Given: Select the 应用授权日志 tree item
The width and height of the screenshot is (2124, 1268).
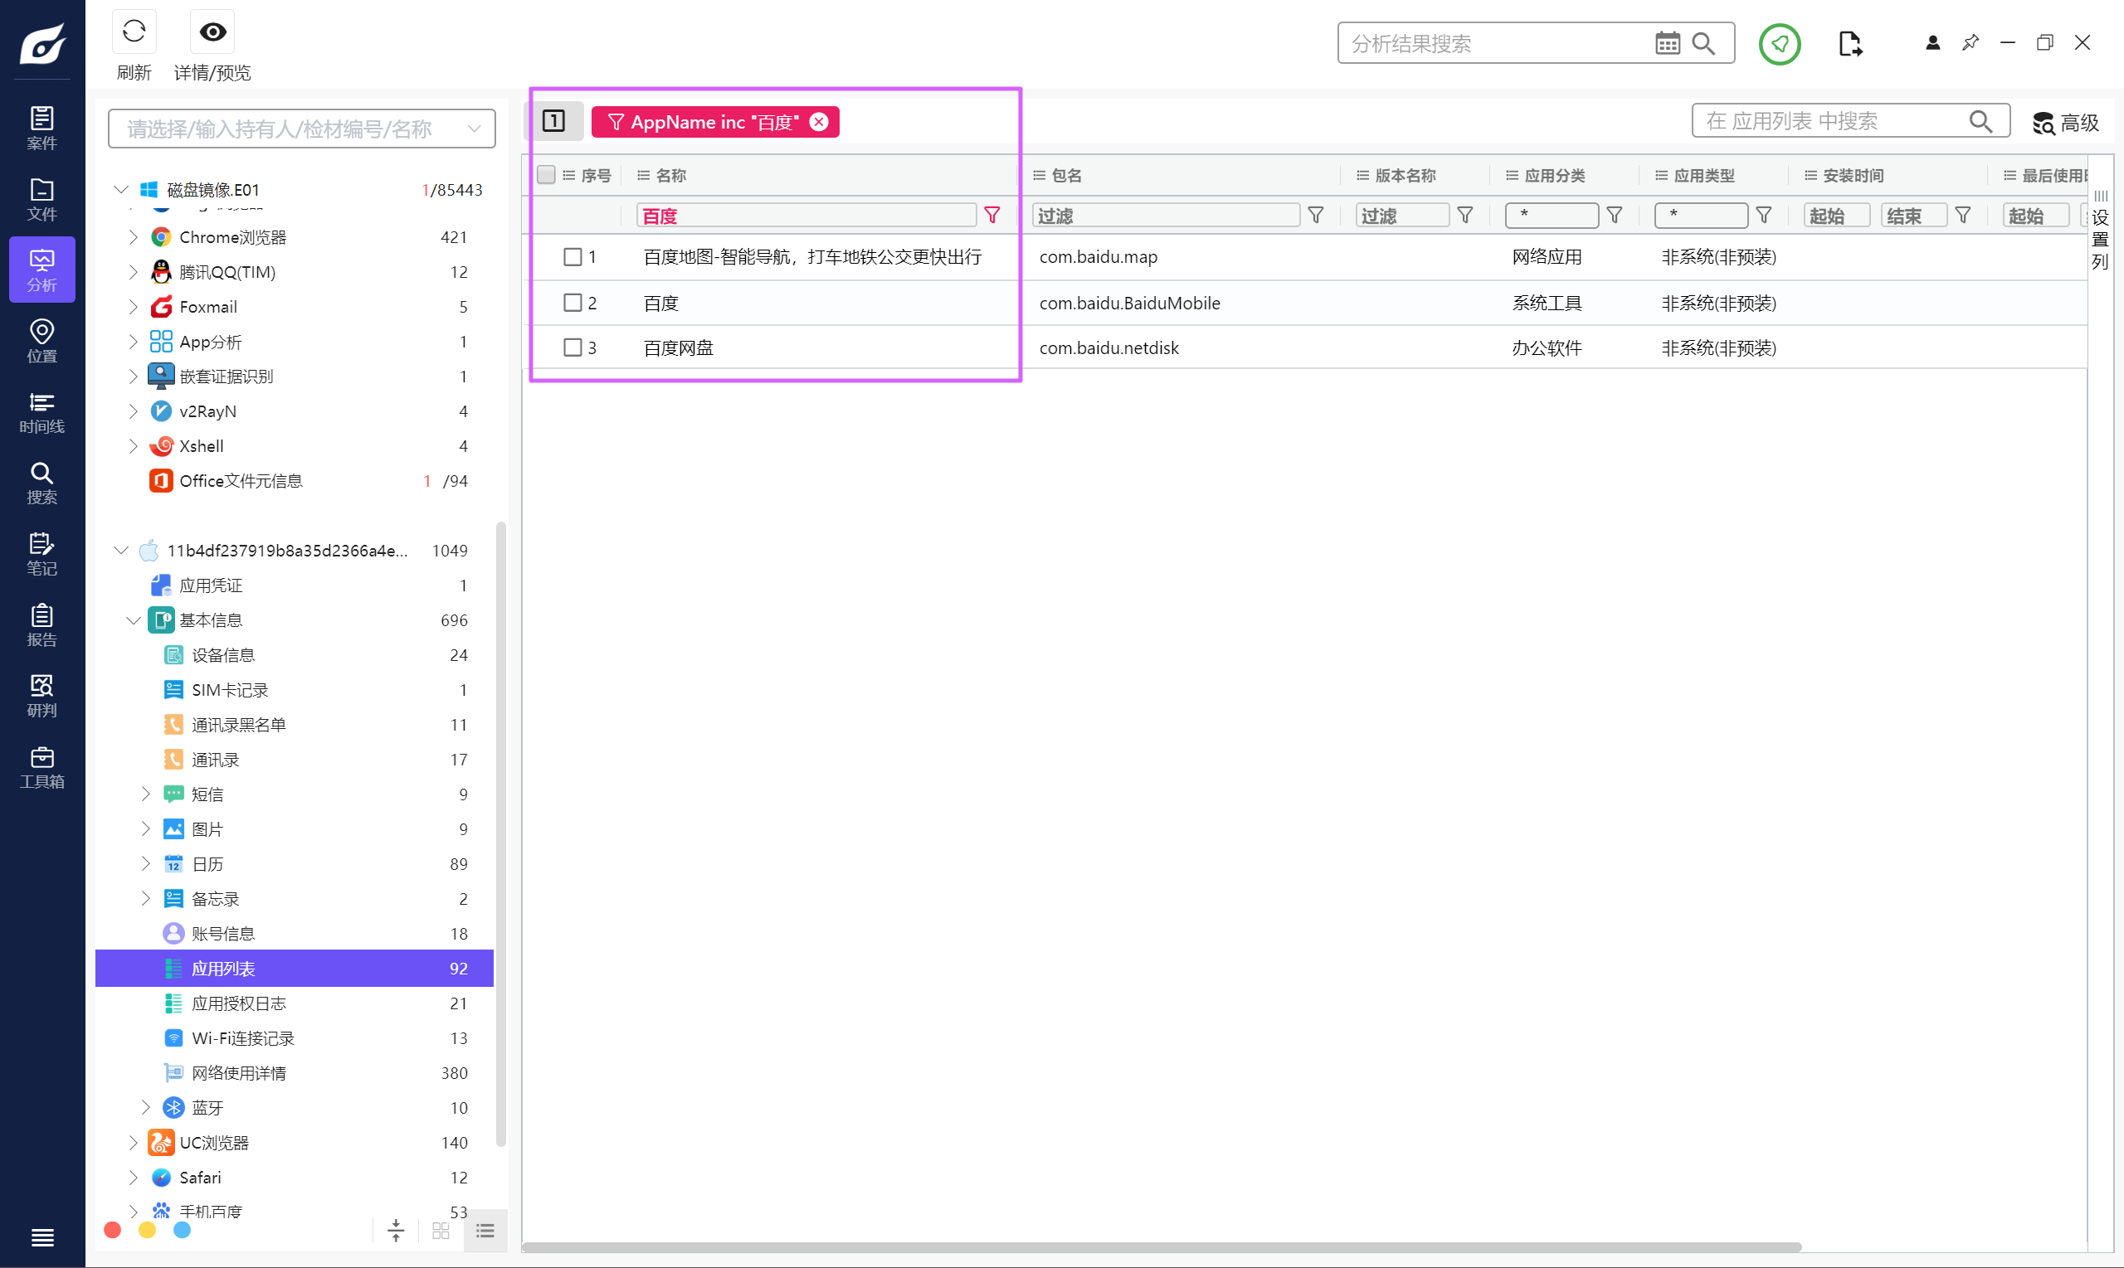Looking at the screenshot, I should 295,1003.
